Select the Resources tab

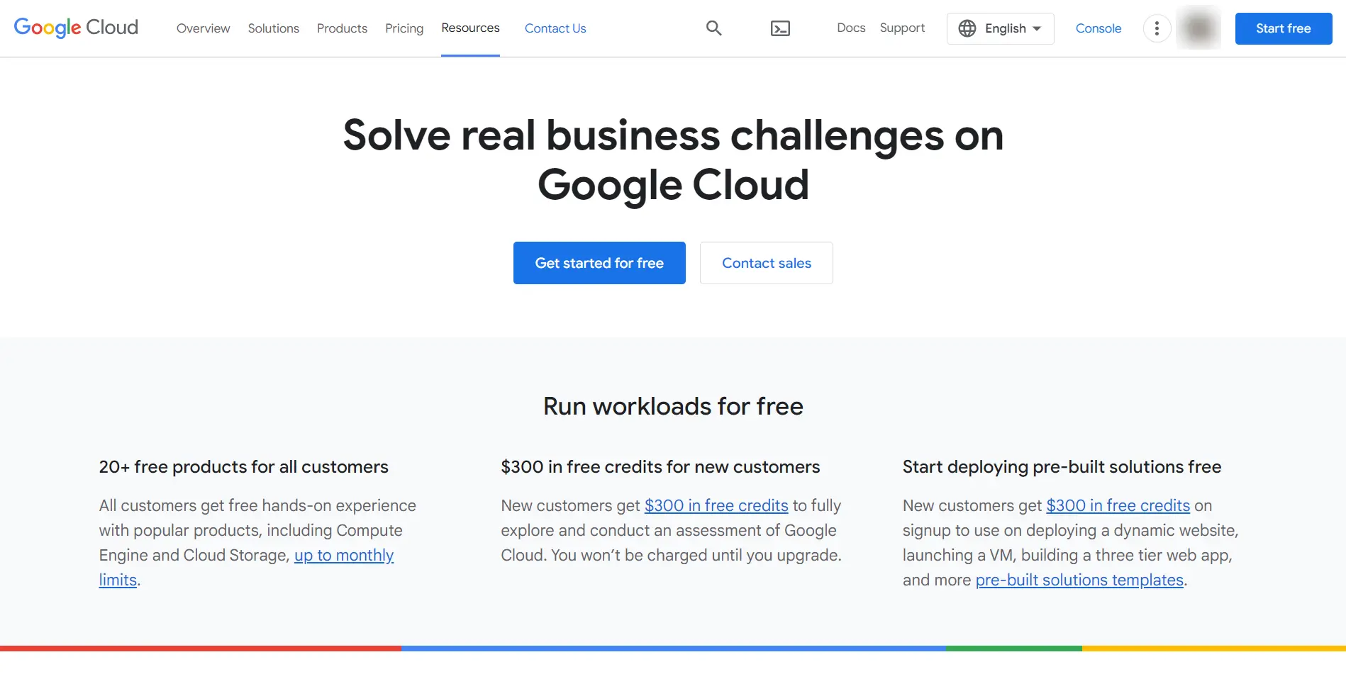coord(470,28)
